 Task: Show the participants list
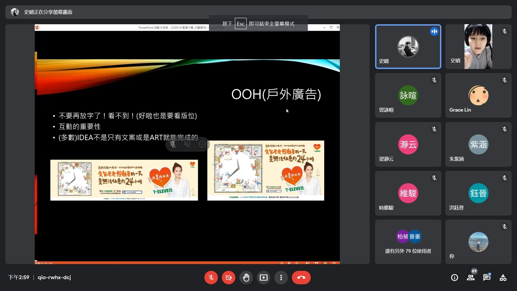tap(470, 277)
